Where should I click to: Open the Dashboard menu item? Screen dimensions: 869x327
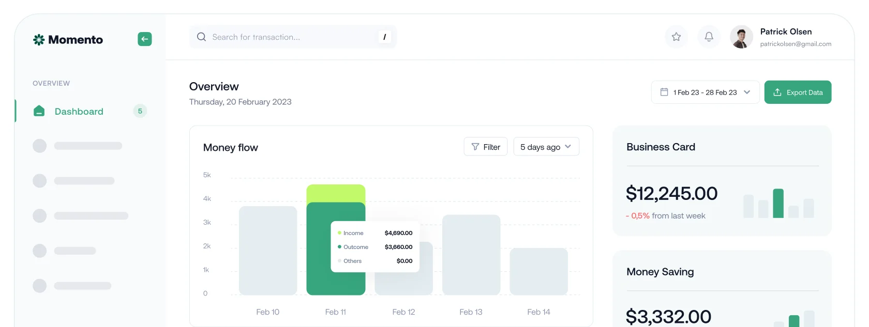point(79,112)
